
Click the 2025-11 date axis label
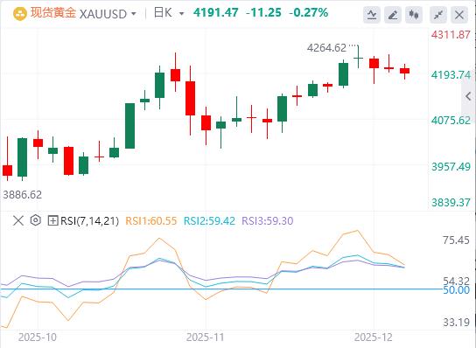pyautogui.click(x=206, y=338)
